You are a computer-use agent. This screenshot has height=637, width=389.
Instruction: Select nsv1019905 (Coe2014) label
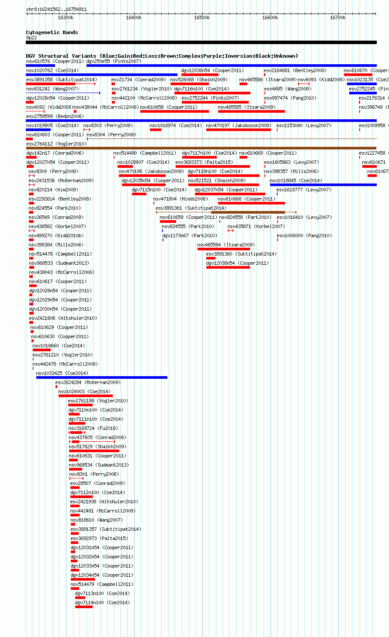point(52,125)
